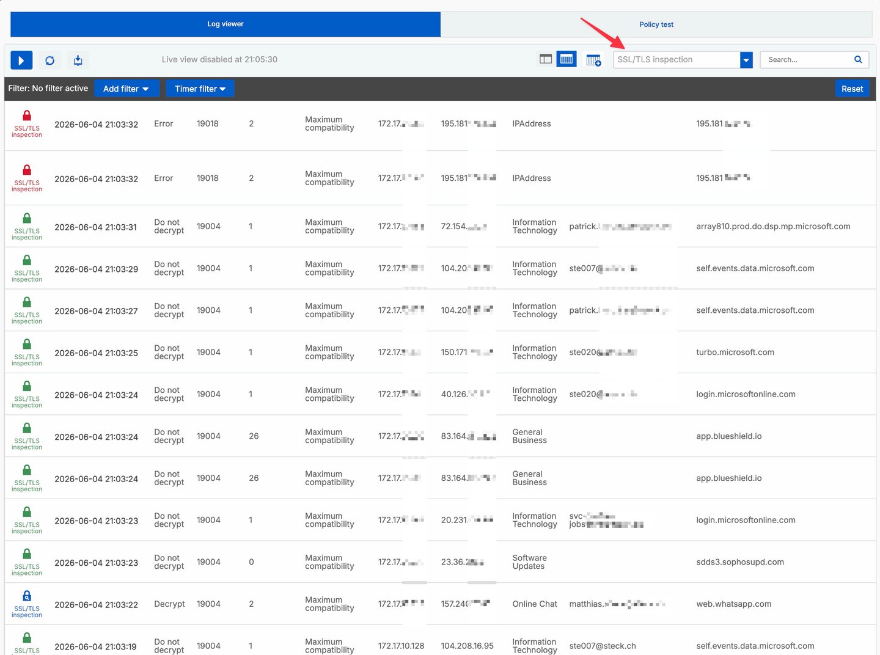
Task: Switch to standard column view icon
Action: (546, 59)
